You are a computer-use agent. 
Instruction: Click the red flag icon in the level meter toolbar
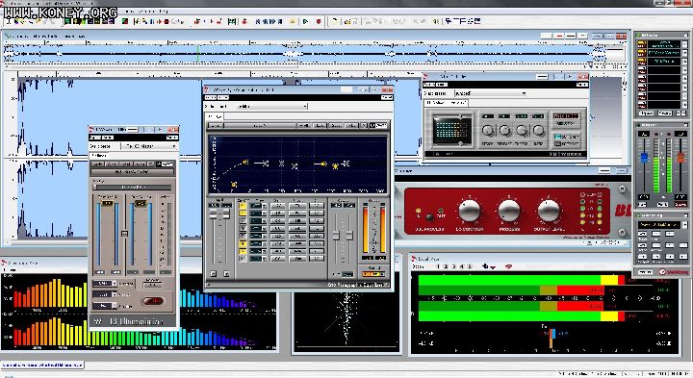pos(508,266)
